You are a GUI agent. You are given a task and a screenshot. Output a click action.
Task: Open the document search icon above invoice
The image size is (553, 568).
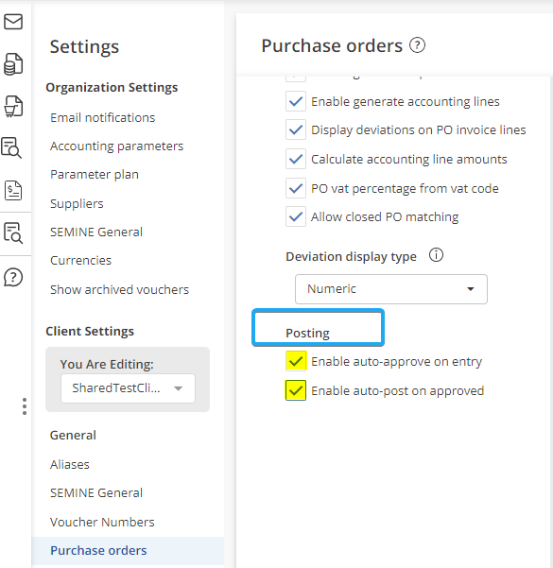coord(11,147)
